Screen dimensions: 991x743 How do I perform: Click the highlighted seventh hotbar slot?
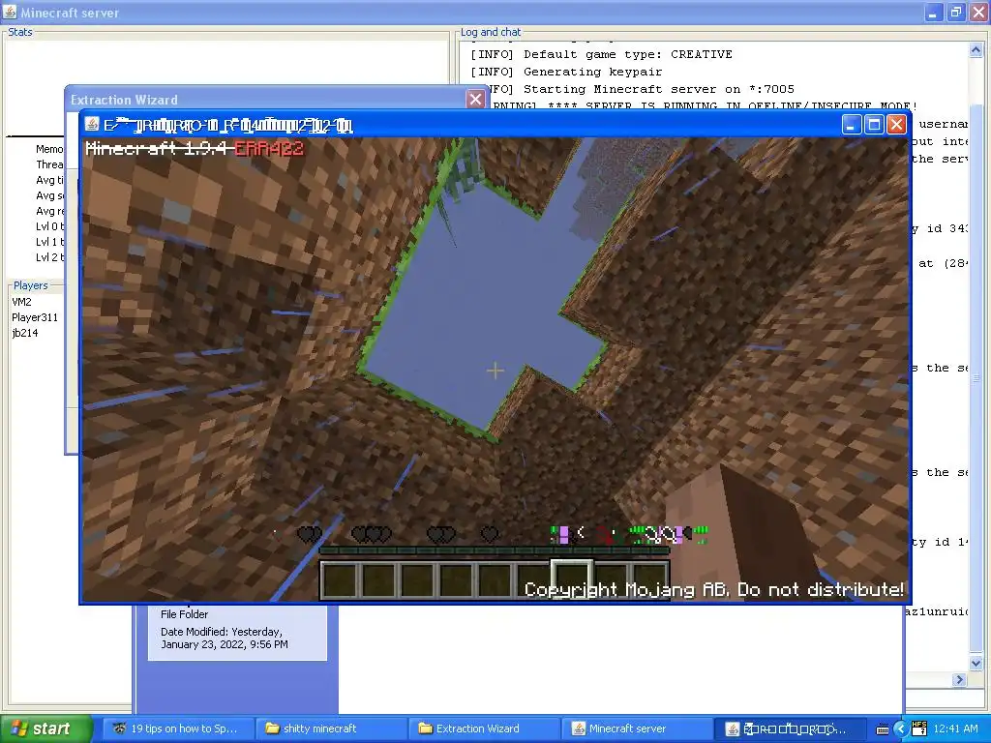coord(572,579)
